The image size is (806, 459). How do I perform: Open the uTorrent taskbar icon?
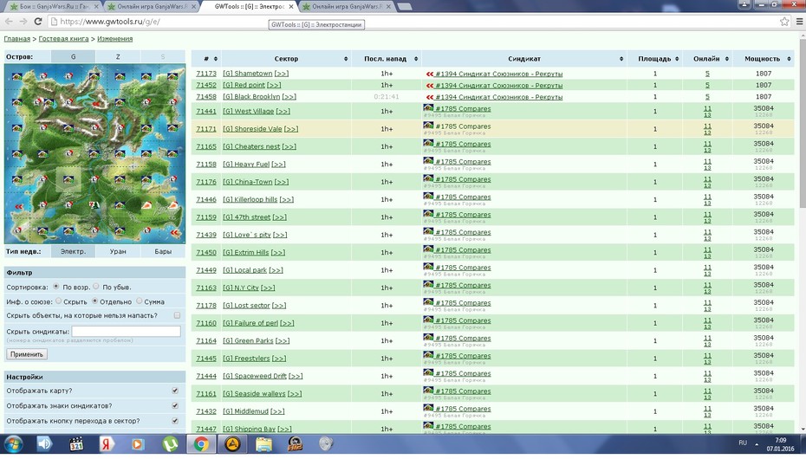[x=170, y=443]
